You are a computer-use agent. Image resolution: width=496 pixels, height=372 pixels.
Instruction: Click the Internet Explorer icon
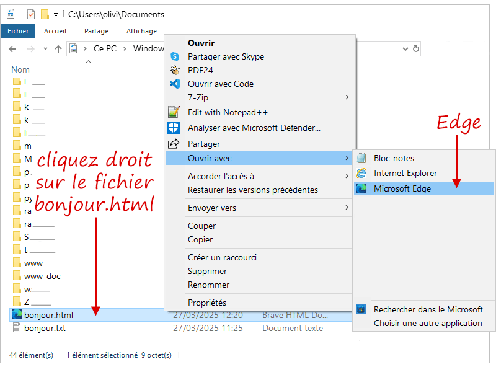(361, 173)
